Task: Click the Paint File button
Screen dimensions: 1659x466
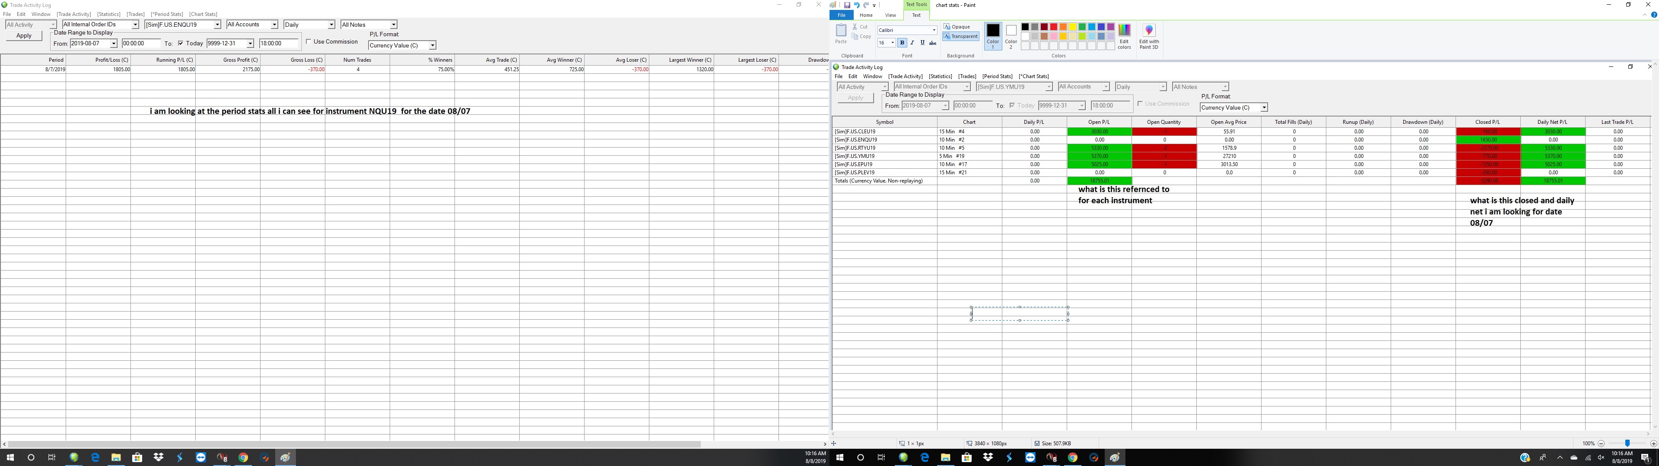Action: tap(841, 16)
